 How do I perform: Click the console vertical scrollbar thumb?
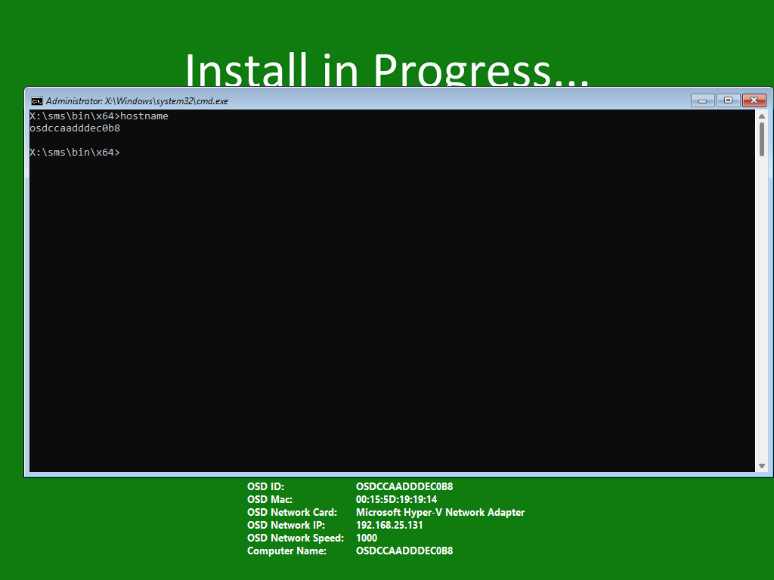pyautogui.click(x=762, y=139)
